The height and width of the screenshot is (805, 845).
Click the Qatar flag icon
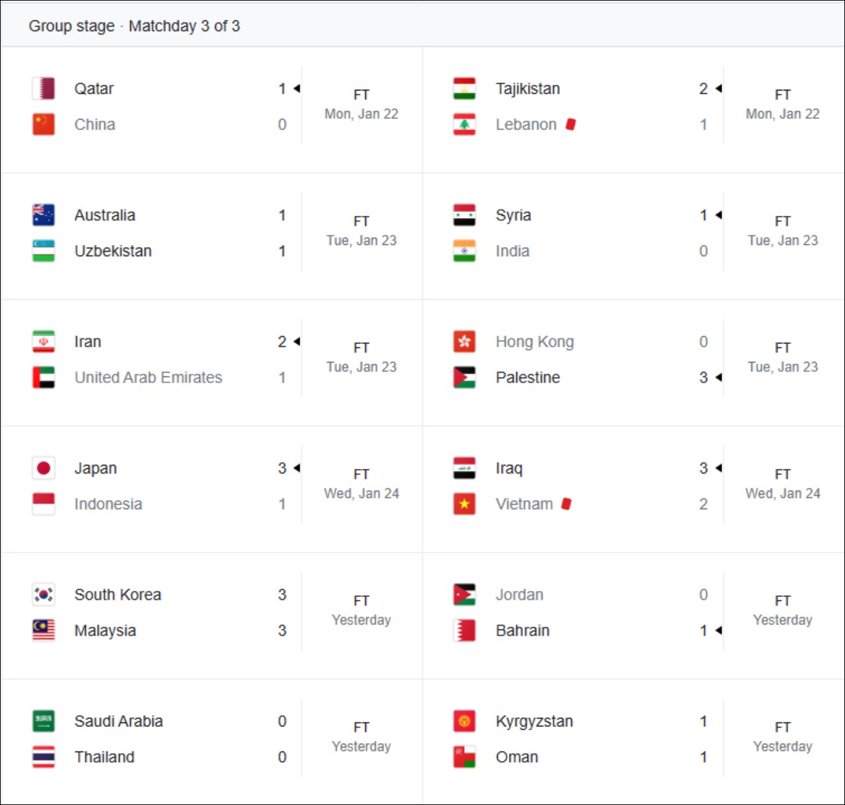[x=44, y=88]
